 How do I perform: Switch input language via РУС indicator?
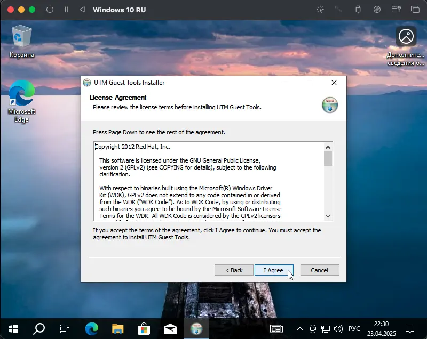coord(354,329)
